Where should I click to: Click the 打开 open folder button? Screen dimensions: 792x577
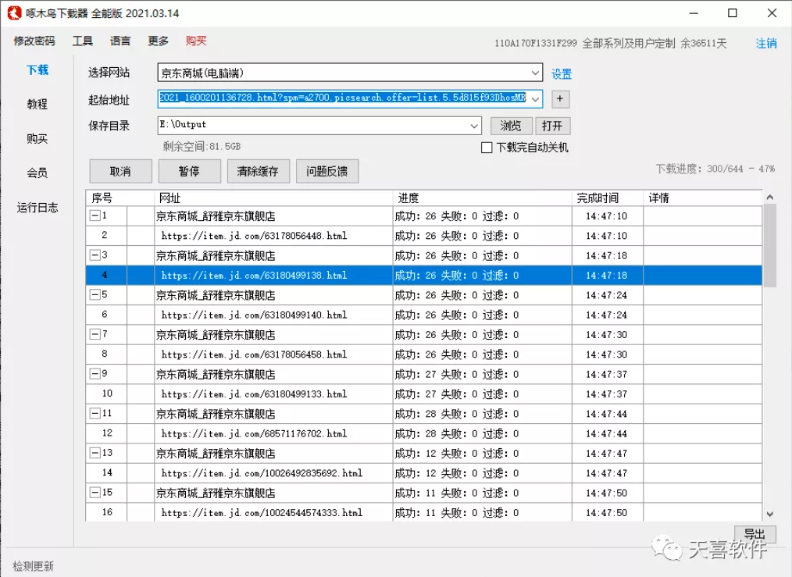pyautogui.click(x=552, y=126)
